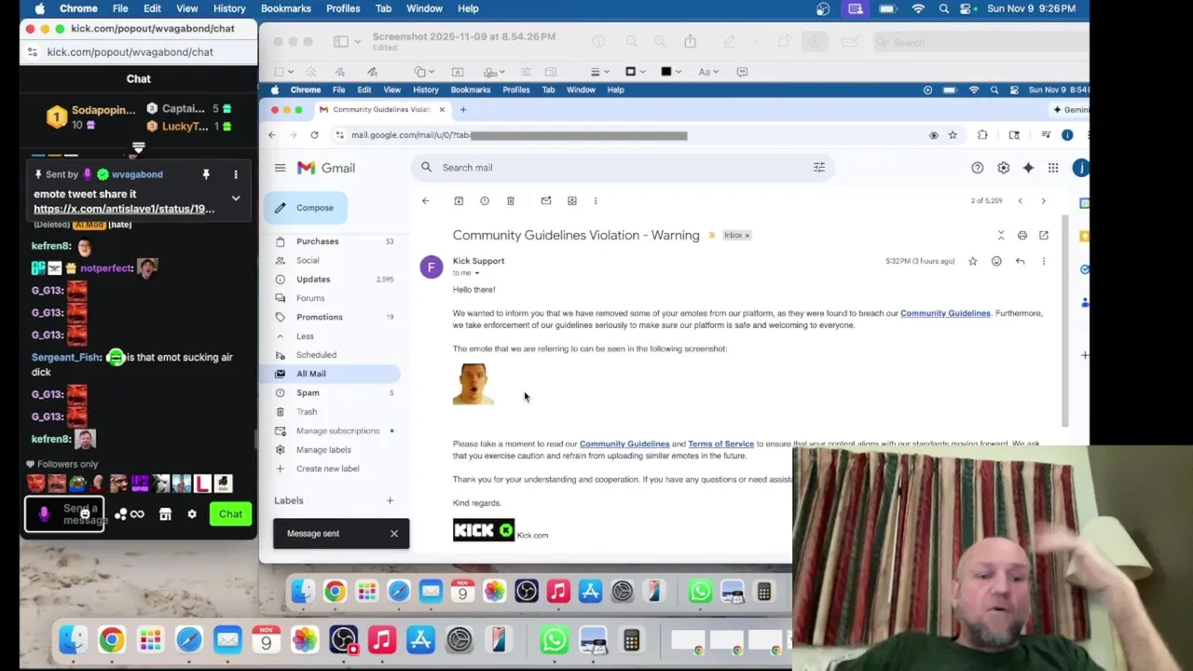Open Preview sidebar view options chevron

coord(357,42)
